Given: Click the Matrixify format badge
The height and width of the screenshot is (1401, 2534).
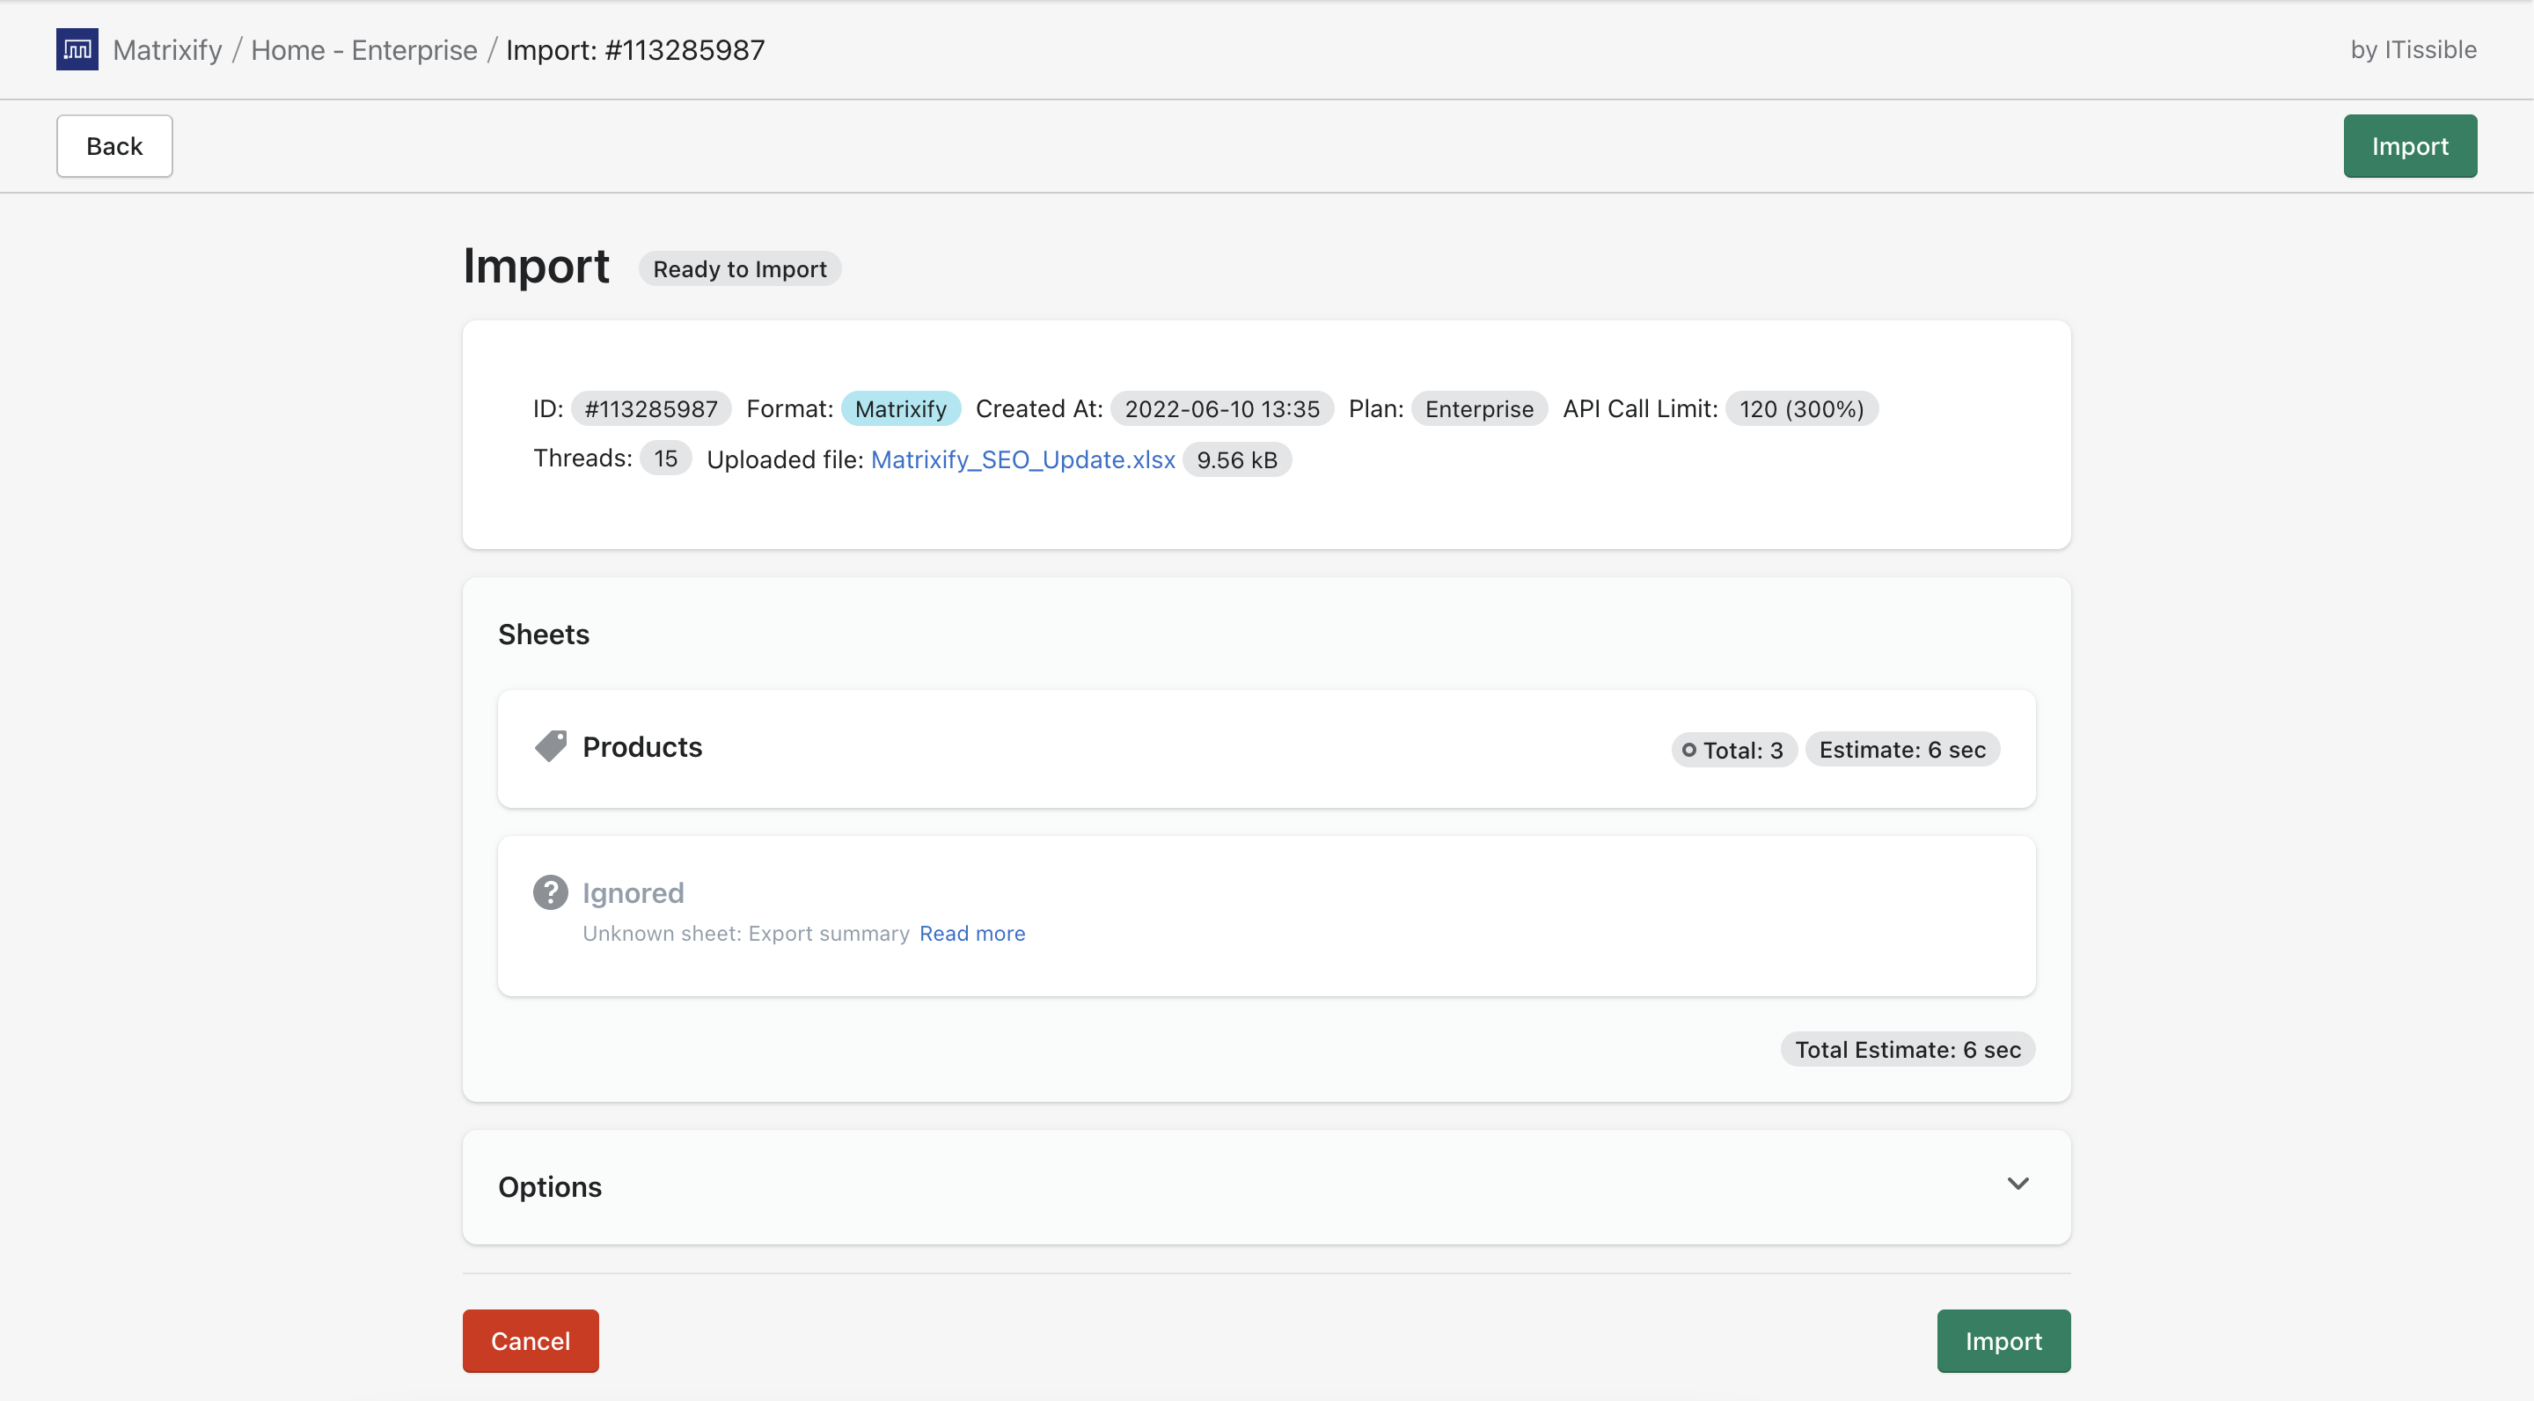Looking at the screenshot, I should point(900,408).
